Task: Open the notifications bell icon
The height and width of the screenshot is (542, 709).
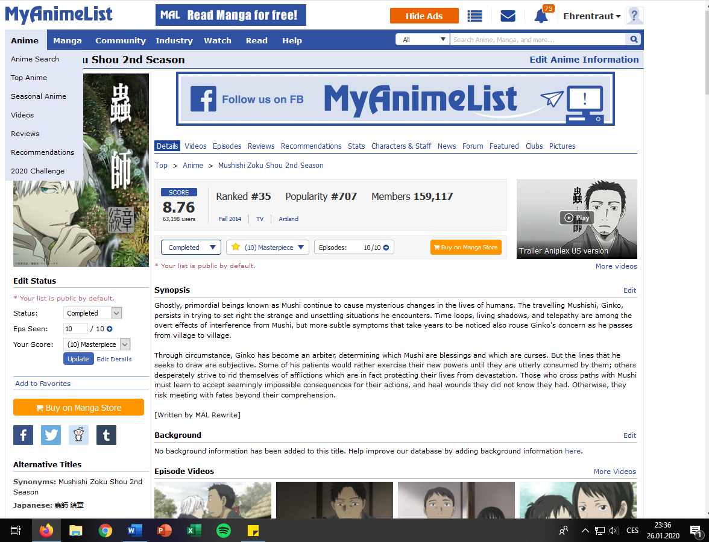Action: point(541,16)
